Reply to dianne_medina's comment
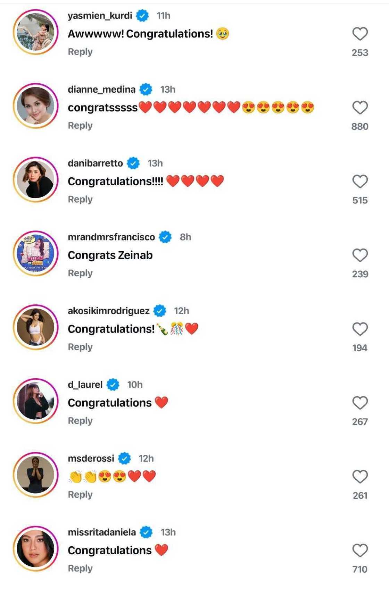Image resolution: width=389 pixels, height=589 pixels. click(81, 125)
